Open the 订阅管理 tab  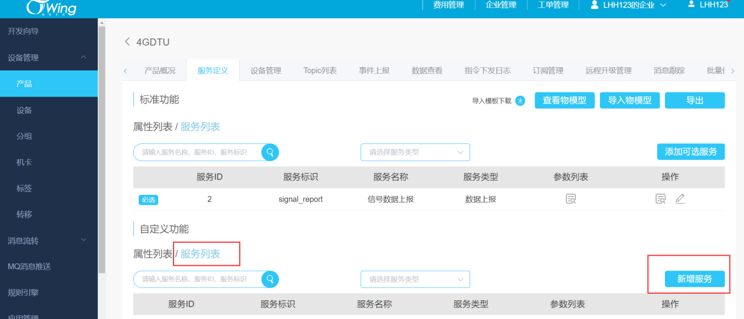click(x=548, y=70)
